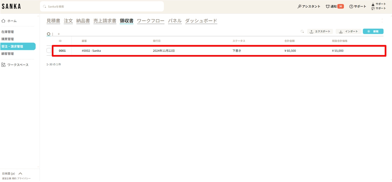The width and height of the screenshot is (392, 182).
Task: Open ワークスペース in the sidebar
Action: tap(18, 65)
